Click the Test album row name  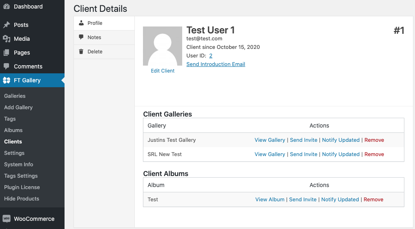(x=153, y=199)
